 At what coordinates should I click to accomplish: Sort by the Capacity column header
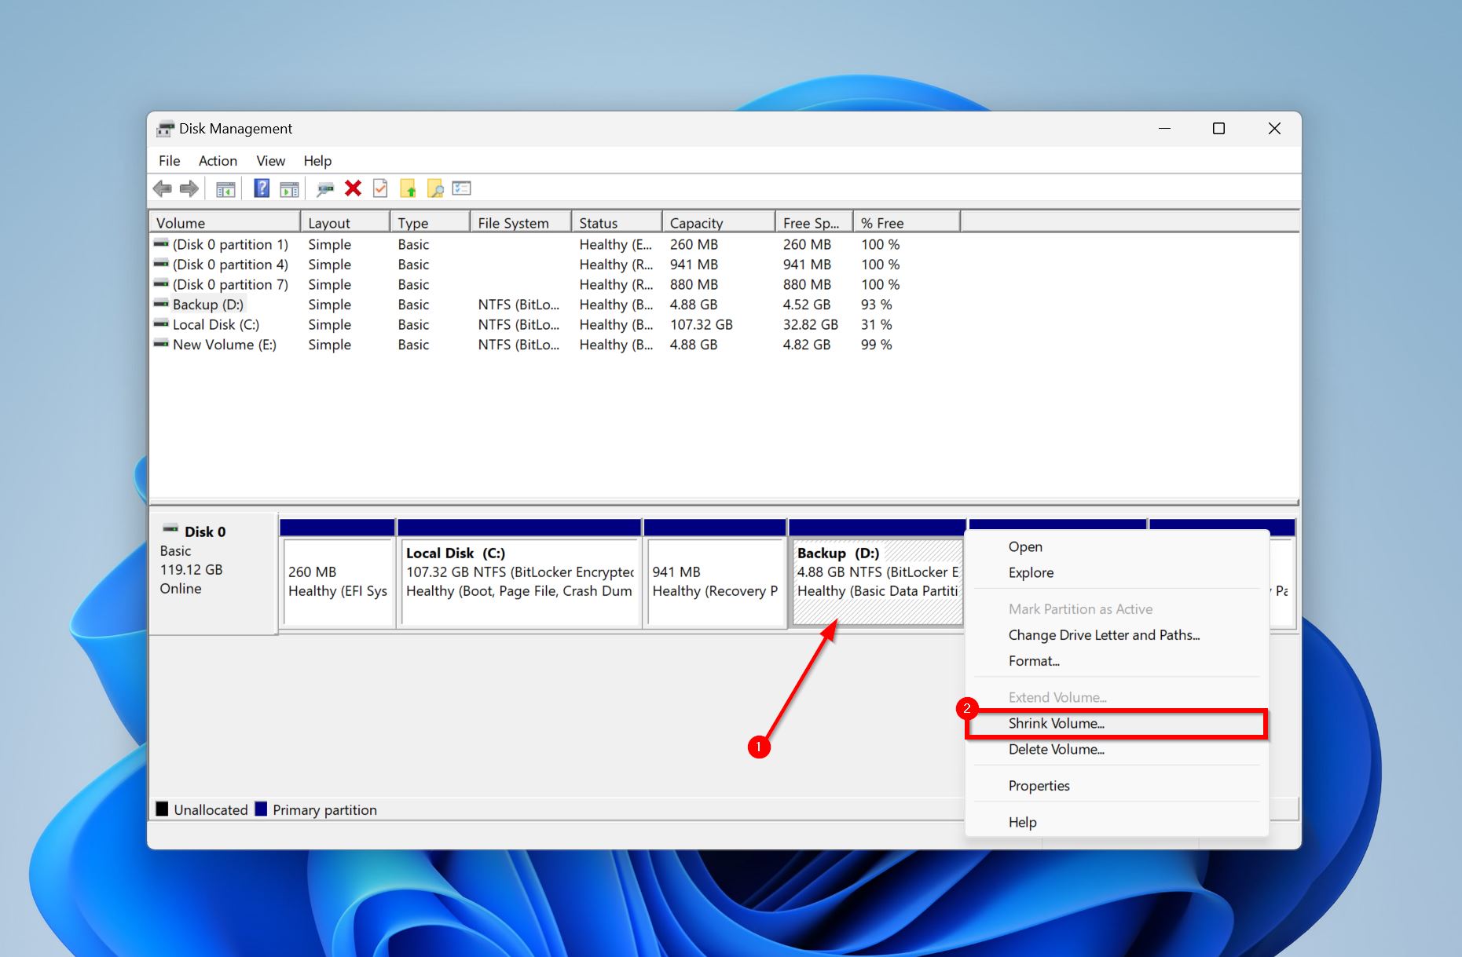[x=696, y=223]
